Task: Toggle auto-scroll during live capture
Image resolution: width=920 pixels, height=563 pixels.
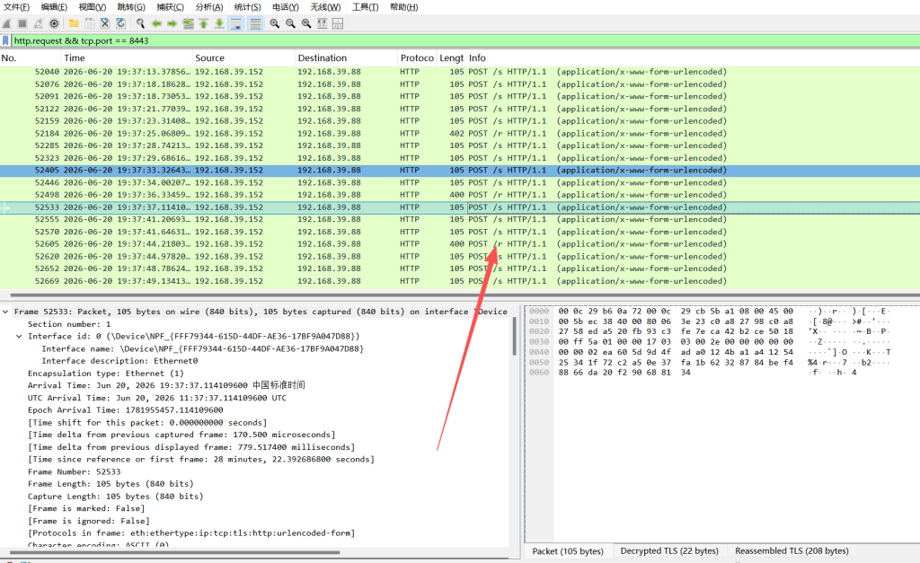Action: point(235,23)
